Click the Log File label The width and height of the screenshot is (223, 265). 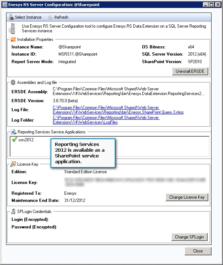click(20, 110)
